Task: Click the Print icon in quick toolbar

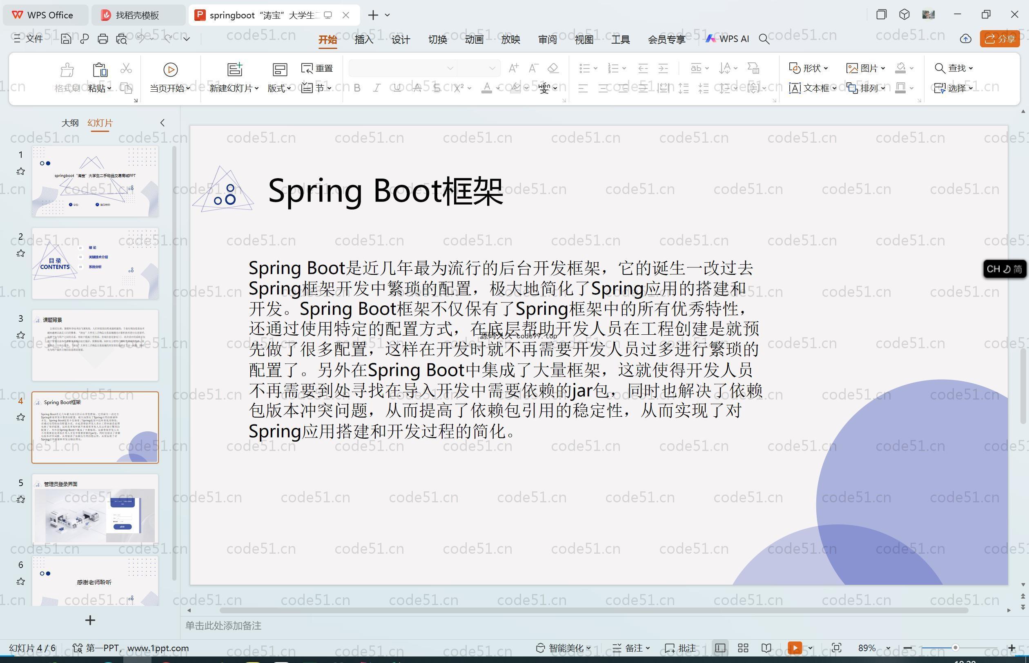Action: (x=102, y=39)
